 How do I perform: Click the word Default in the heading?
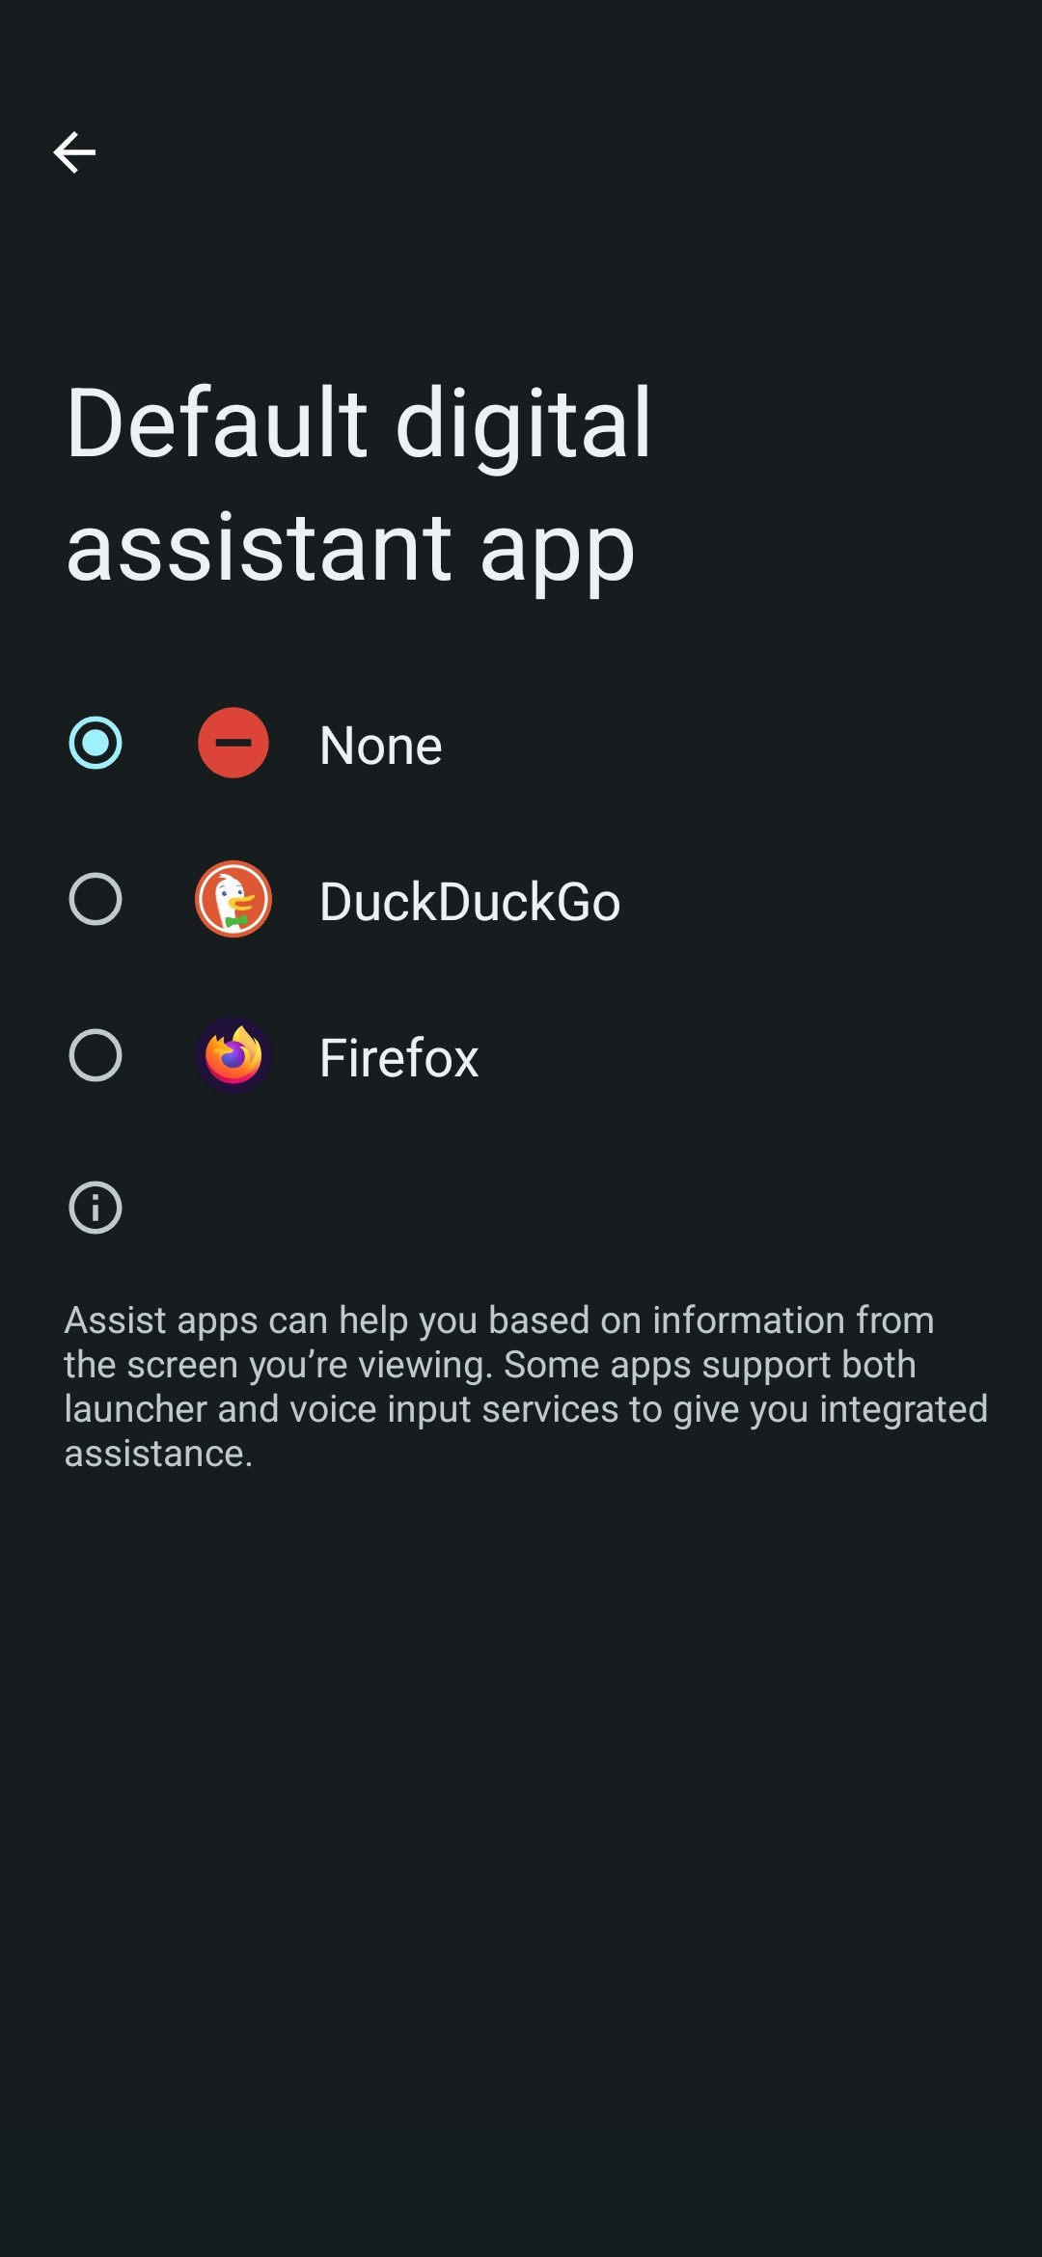click(x=217, y=422)
